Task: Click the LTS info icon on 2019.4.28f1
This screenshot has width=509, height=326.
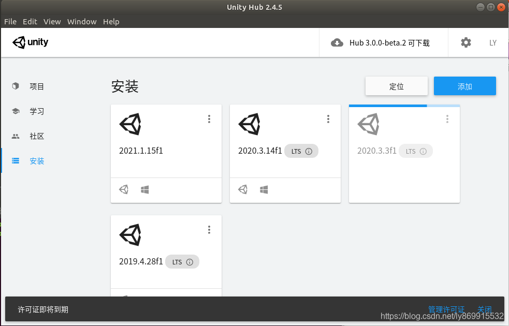Action: pyautogui.click(x=190, y=262)
